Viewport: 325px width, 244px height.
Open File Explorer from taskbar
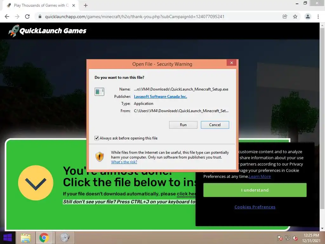click(x=26, y=238)
